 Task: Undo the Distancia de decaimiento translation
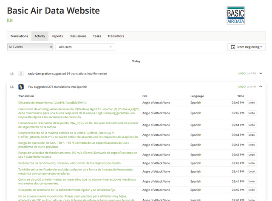(x=252, y=103)
